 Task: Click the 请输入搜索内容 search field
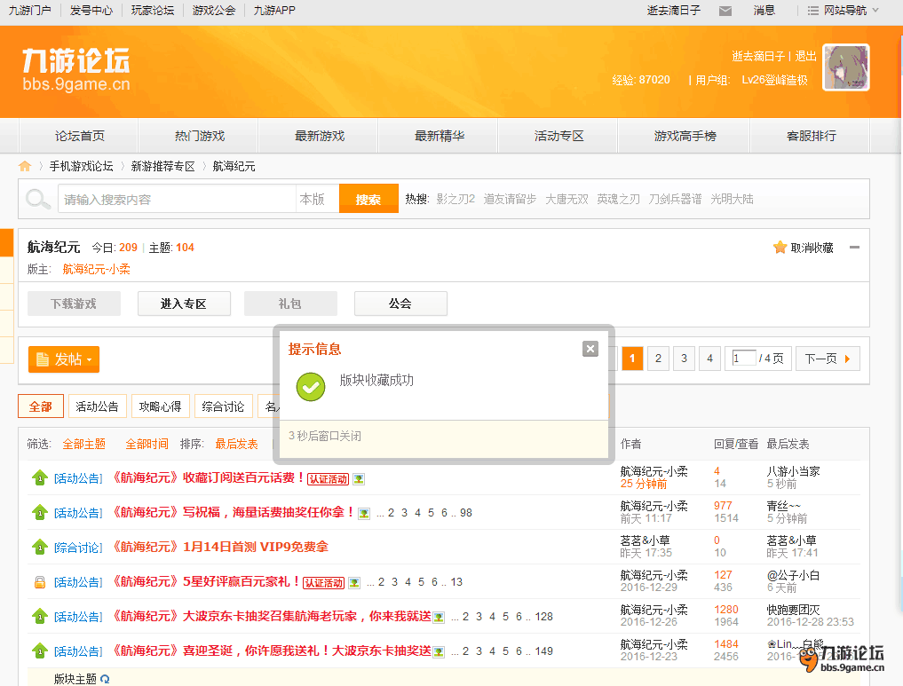[177, 199]
